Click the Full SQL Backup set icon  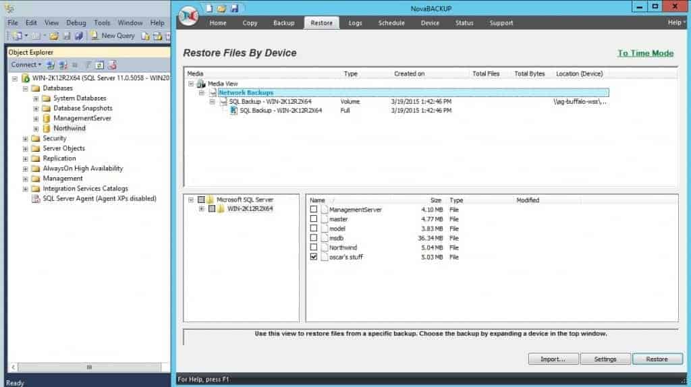tap(233, 111)
